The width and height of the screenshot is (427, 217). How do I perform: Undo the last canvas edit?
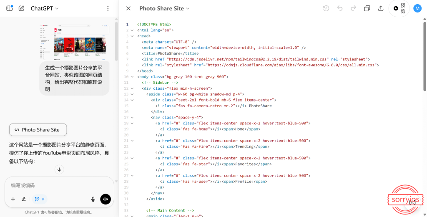click(x=340, y=8)
